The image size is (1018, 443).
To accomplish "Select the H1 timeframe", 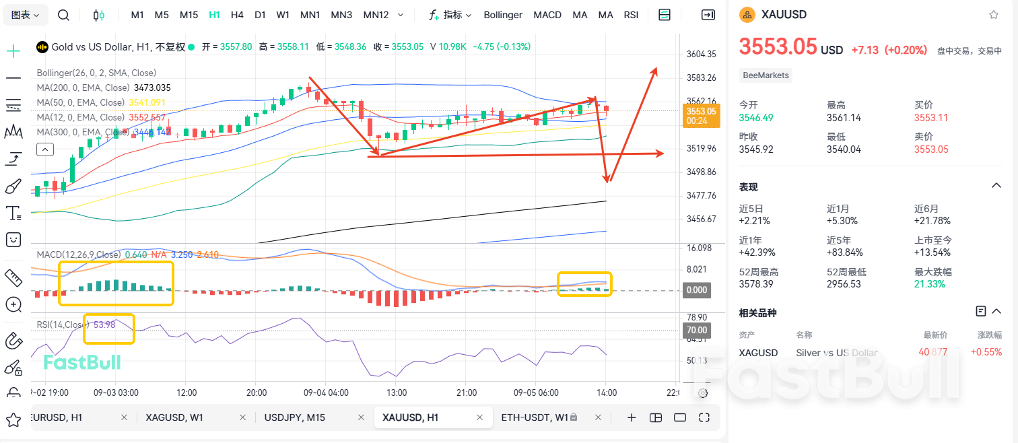I will point(214,14).
